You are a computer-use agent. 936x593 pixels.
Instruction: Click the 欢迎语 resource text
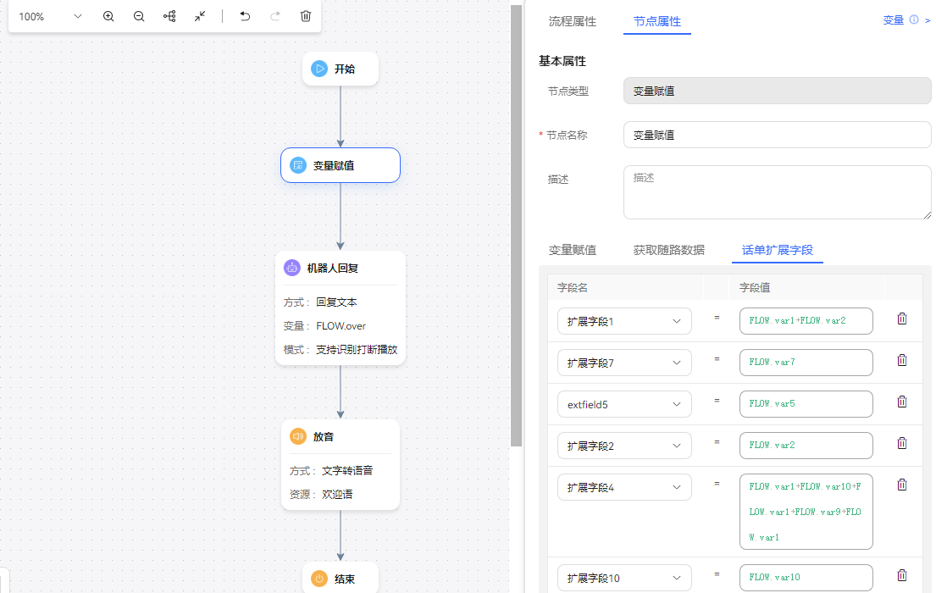337,495
